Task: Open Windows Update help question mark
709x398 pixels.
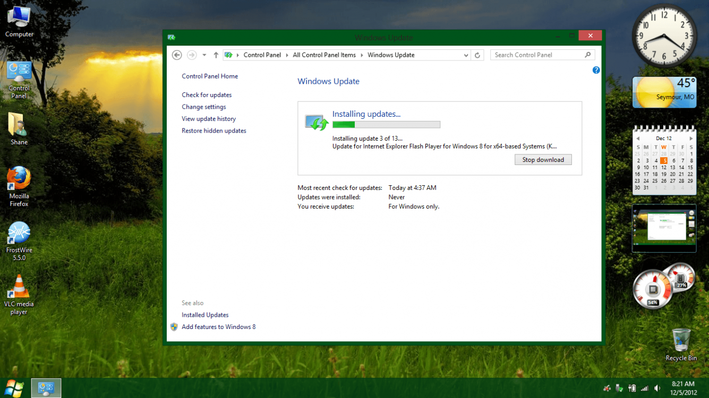Action: (x=596, y=70)
